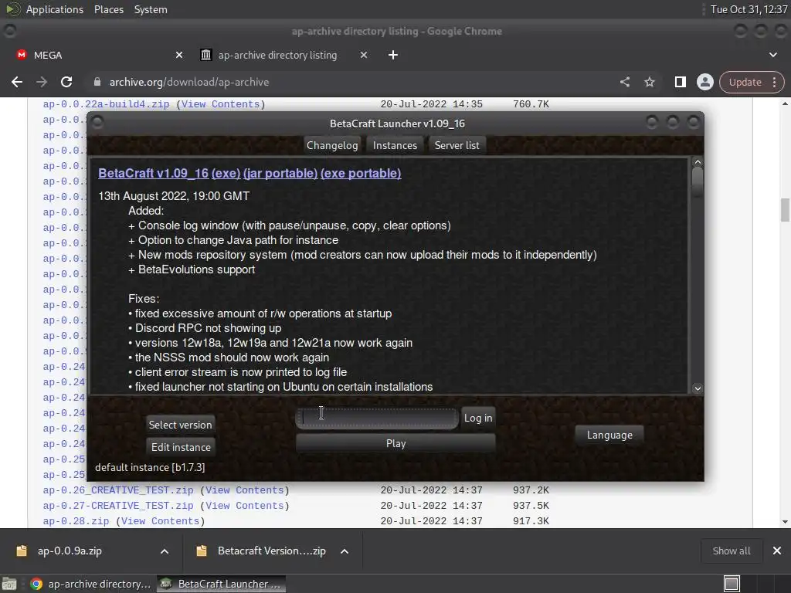The width and height of the screenshot is (791, 593).
Task: Open ap-0.28.zip link
Action: [x=76, y=521]
